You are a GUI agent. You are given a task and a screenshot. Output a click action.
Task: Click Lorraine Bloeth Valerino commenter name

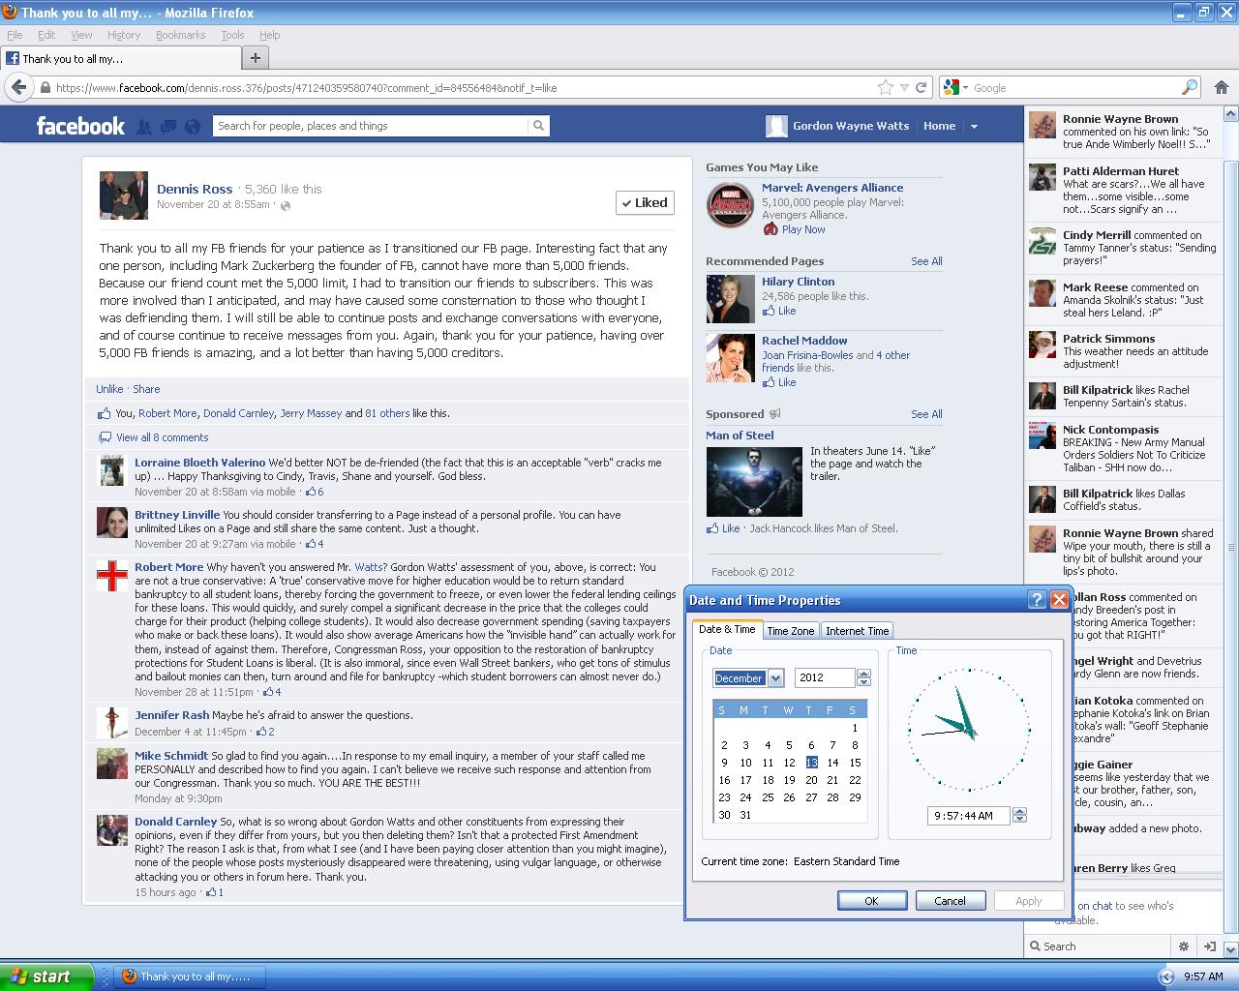(199, 463)
